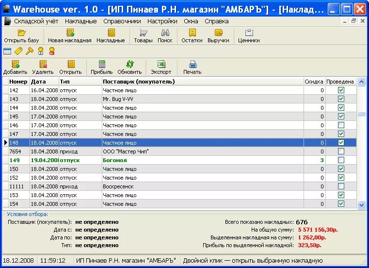The height and width of the screenshot is (268, 369).
Task: Click the small table grid icon
Action: [x=7, y=51]
